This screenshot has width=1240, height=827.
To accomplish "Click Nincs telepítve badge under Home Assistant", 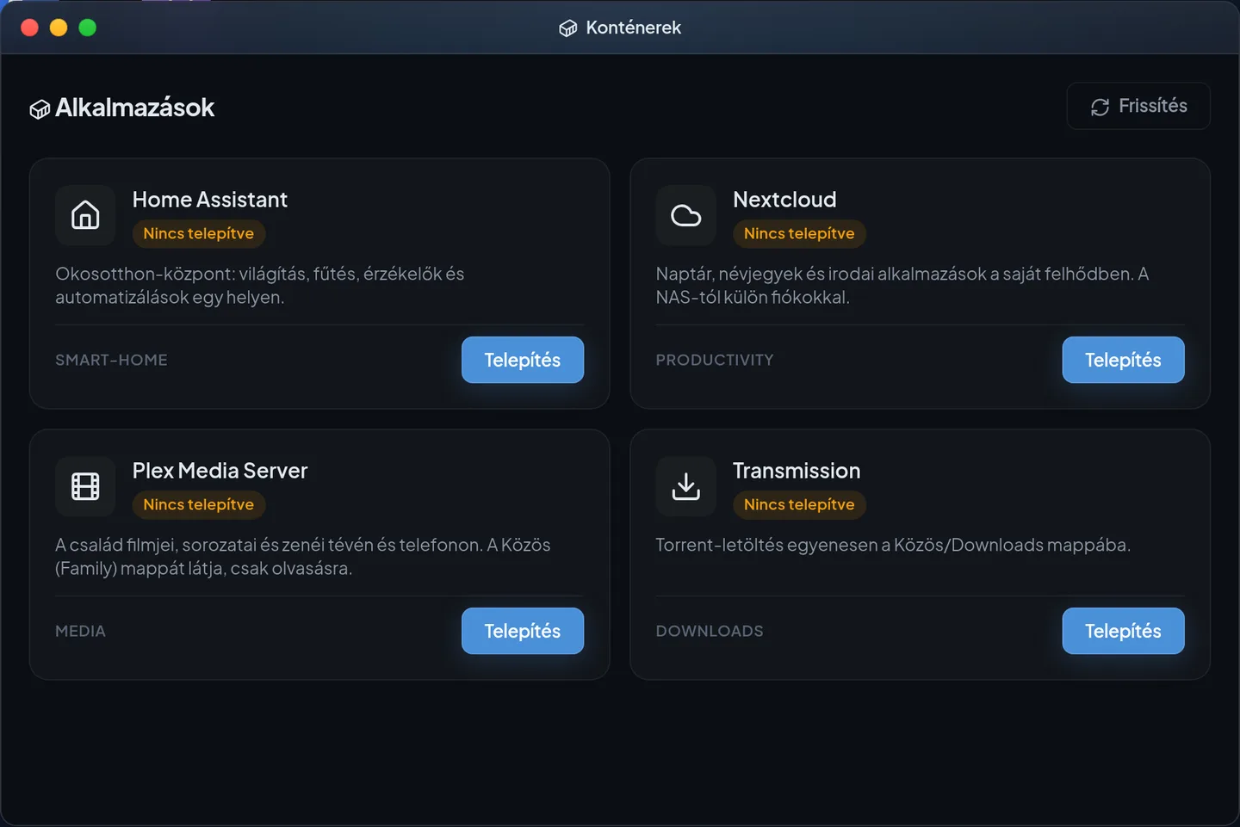I will [x=199, y=233].
